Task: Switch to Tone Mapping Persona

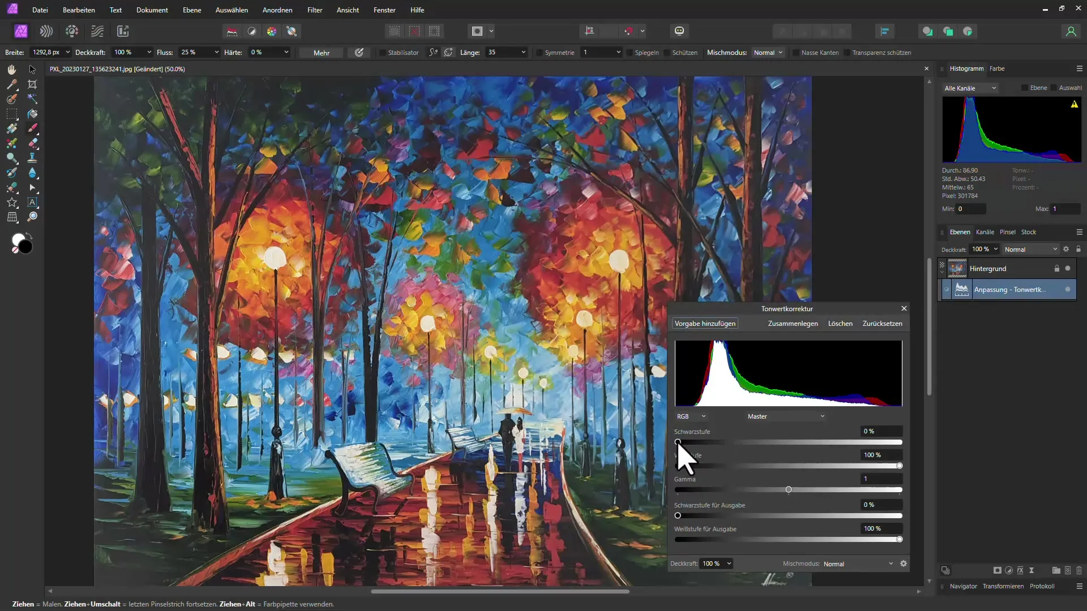Action: (x=97, y=31)
